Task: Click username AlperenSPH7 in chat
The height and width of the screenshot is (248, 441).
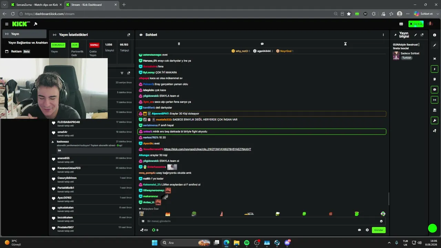Action: tap(160, 114)
